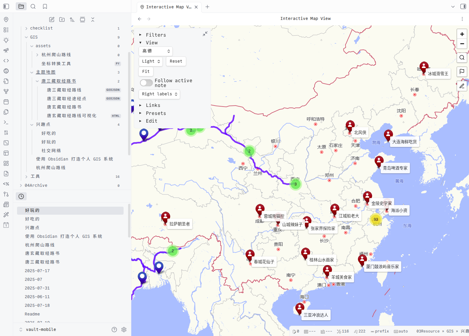Viewport: 469px width, 336px height.
Task: Open bookmarks tab in left sidebar
Action: (x=45, y=6)
